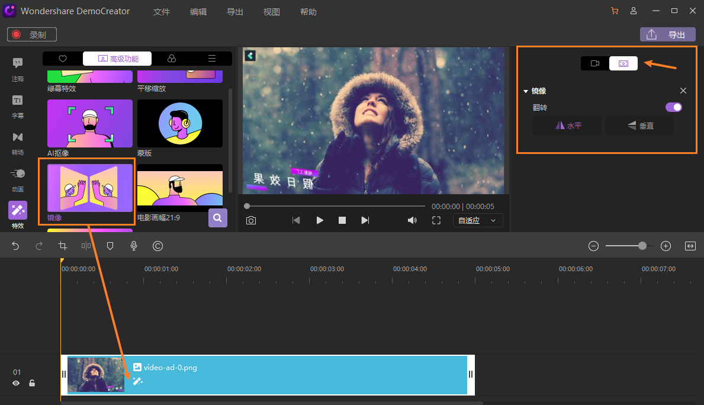This screenshot has height=405, width=704.
Task: Open the list menu tab in effects
Action: pyautogui.click(x=211, y=59)
